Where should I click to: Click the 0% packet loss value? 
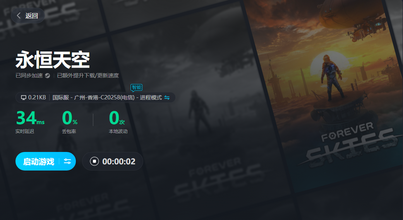pyautogui.click(x=70, y=118)
